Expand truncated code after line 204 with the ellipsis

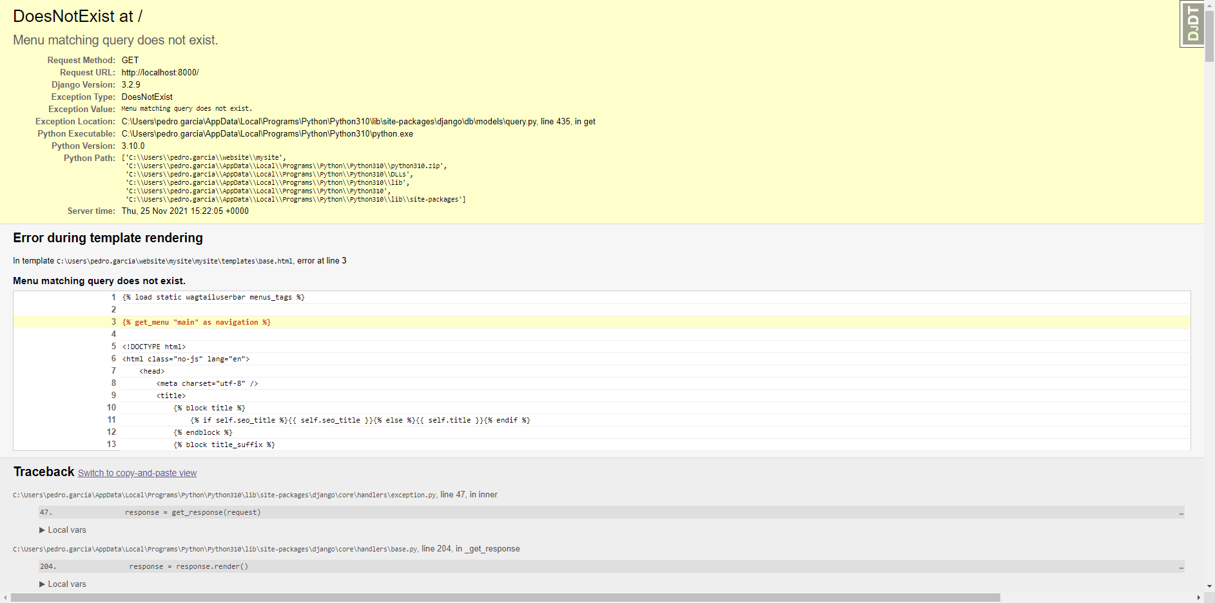1181,566
